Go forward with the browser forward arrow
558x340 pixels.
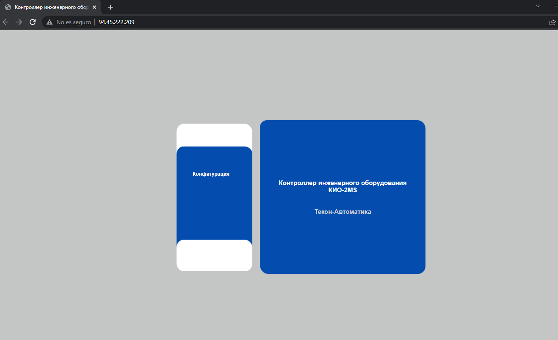19,22
